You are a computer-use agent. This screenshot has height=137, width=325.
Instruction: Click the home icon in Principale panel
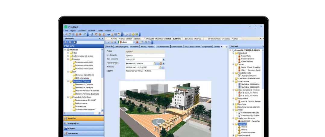click(74, 42)
